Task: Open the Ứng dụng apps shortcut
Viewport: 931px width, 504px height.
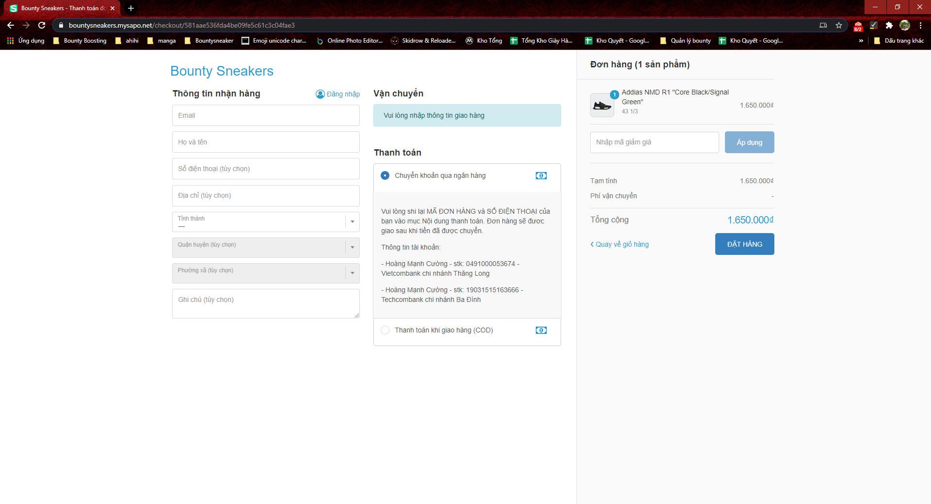Action: (x=26, y=41)
